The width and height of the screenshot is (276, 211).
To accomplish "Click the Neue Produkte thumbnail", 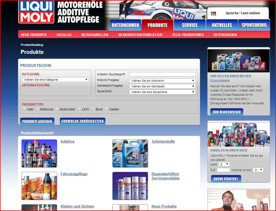I will point(130,207).
